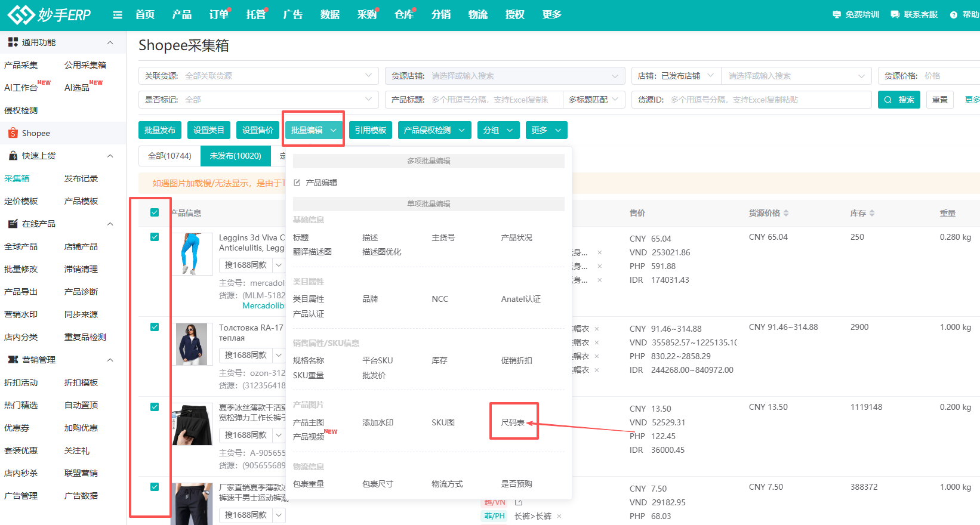The height and width of the screenshot is (525, 980).
Task: Toggle the select-all checkbox in table header
Action: point(155,212)
